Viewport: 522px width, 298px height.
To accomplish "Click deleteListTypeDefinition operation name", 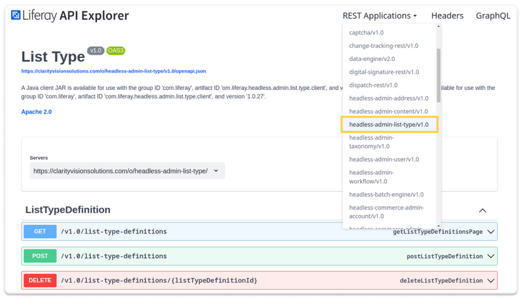I will (441, 281).
